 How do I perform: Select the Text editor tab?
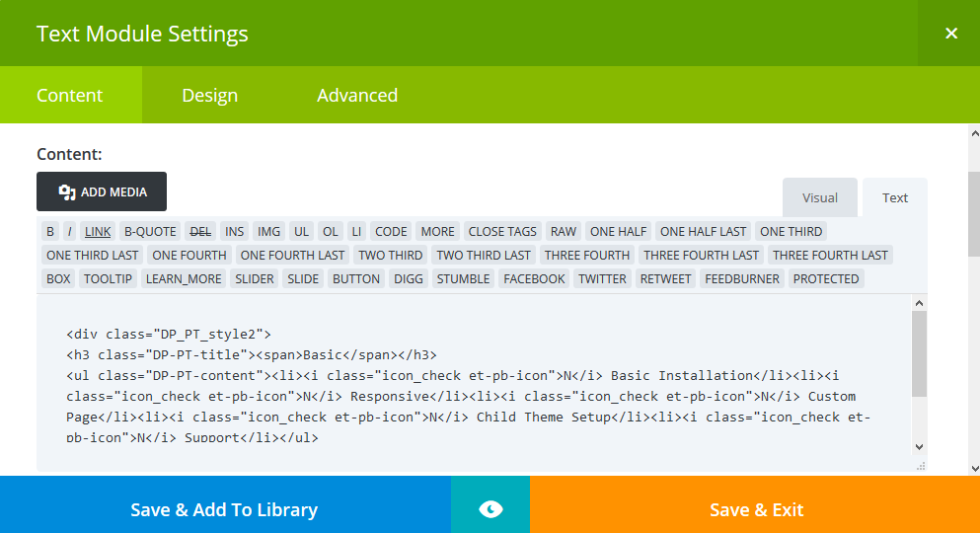point(895,197)
